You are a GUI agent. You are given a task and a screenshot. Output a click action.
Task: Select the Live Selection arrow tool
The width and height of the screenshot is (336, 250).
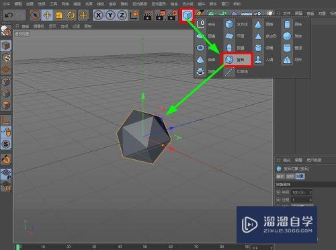(x=35, y=15)
